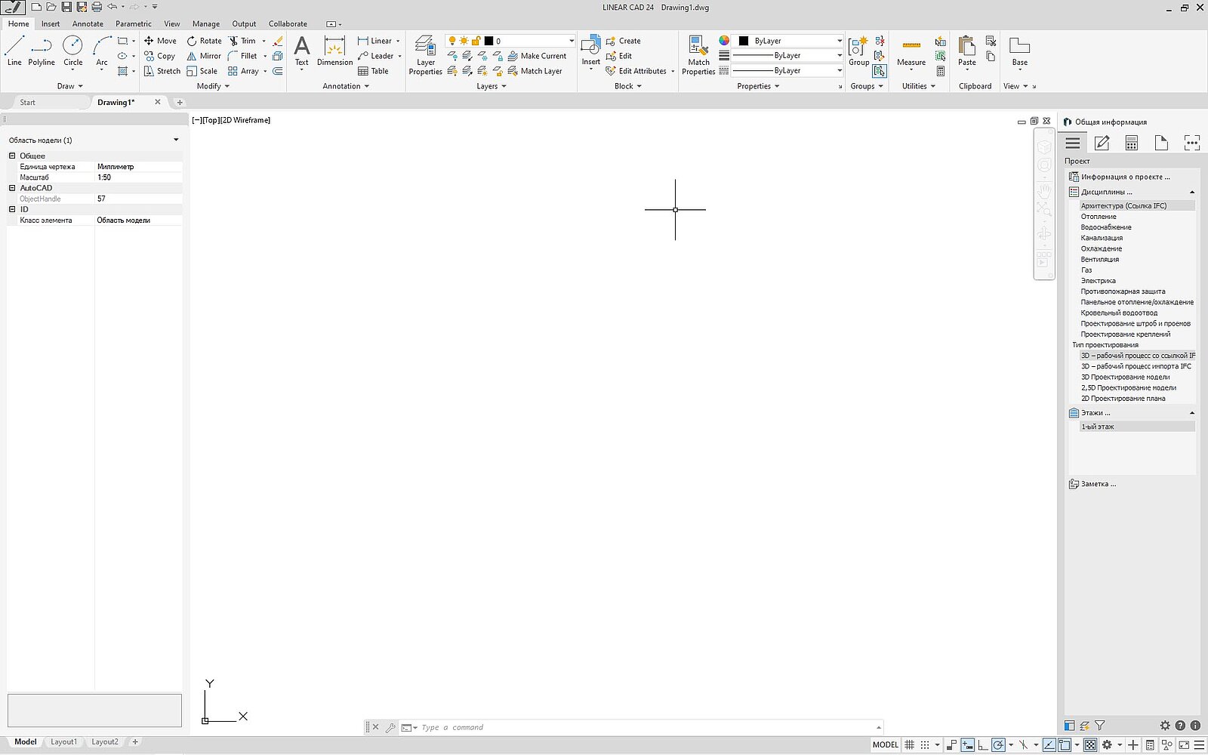Open the layer name dropdown
Viewport: 1208px width, 755px height.
tap(572, 41)
